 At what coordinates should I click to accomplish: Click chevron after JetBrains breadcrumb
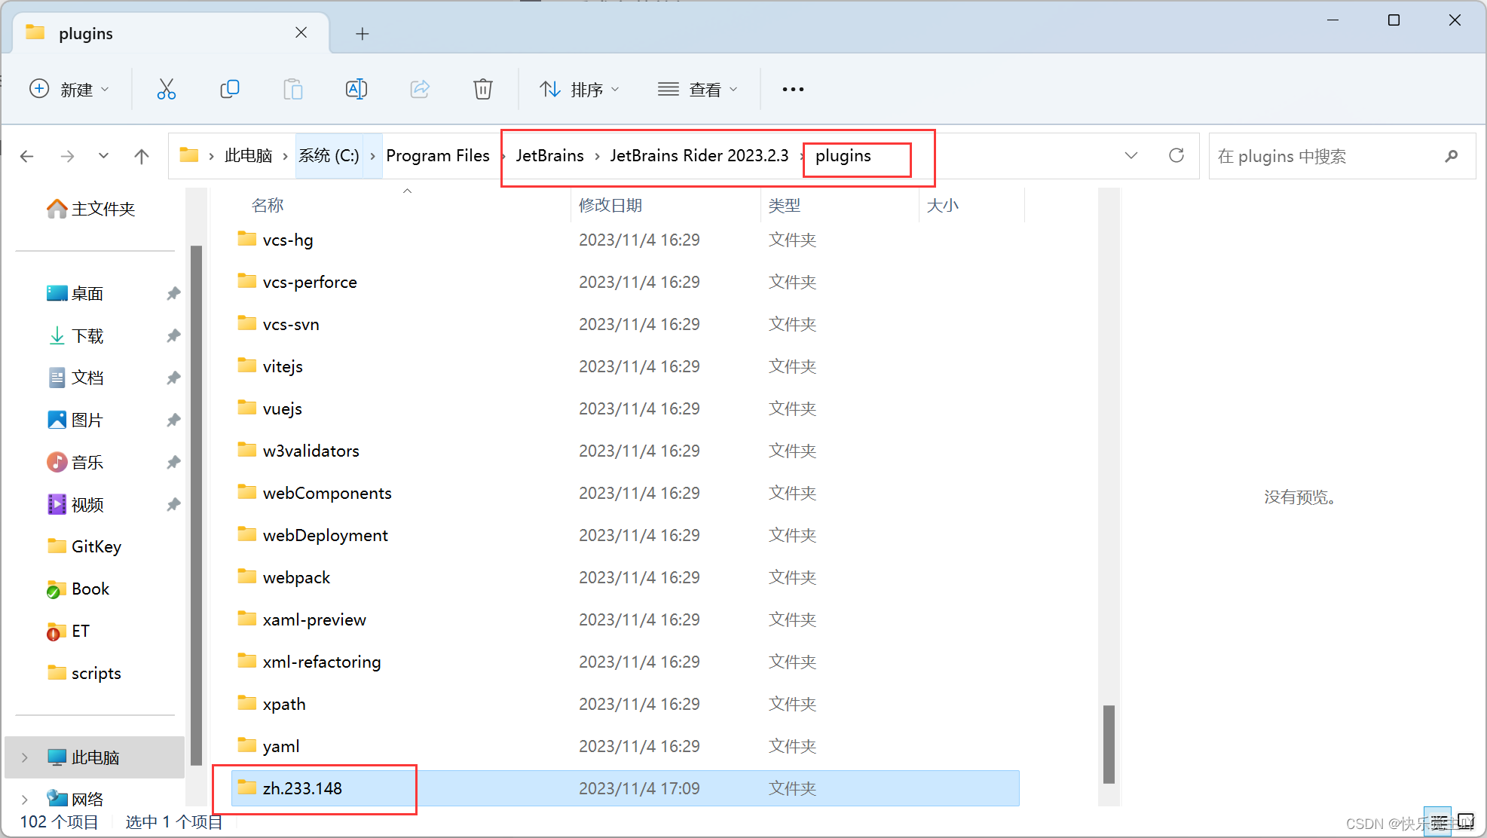[x=597, y=156]
